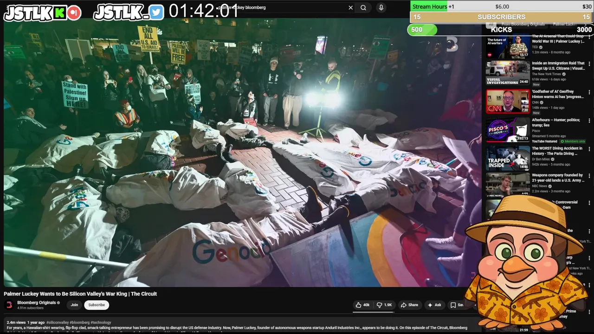Open the Ask AI button
Screen dimensions: 594x334
434,305
